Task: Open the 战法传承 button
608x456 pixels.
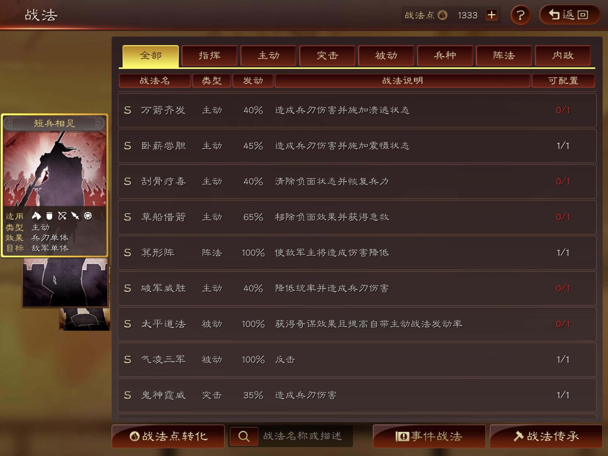Action: pos(546,436)
